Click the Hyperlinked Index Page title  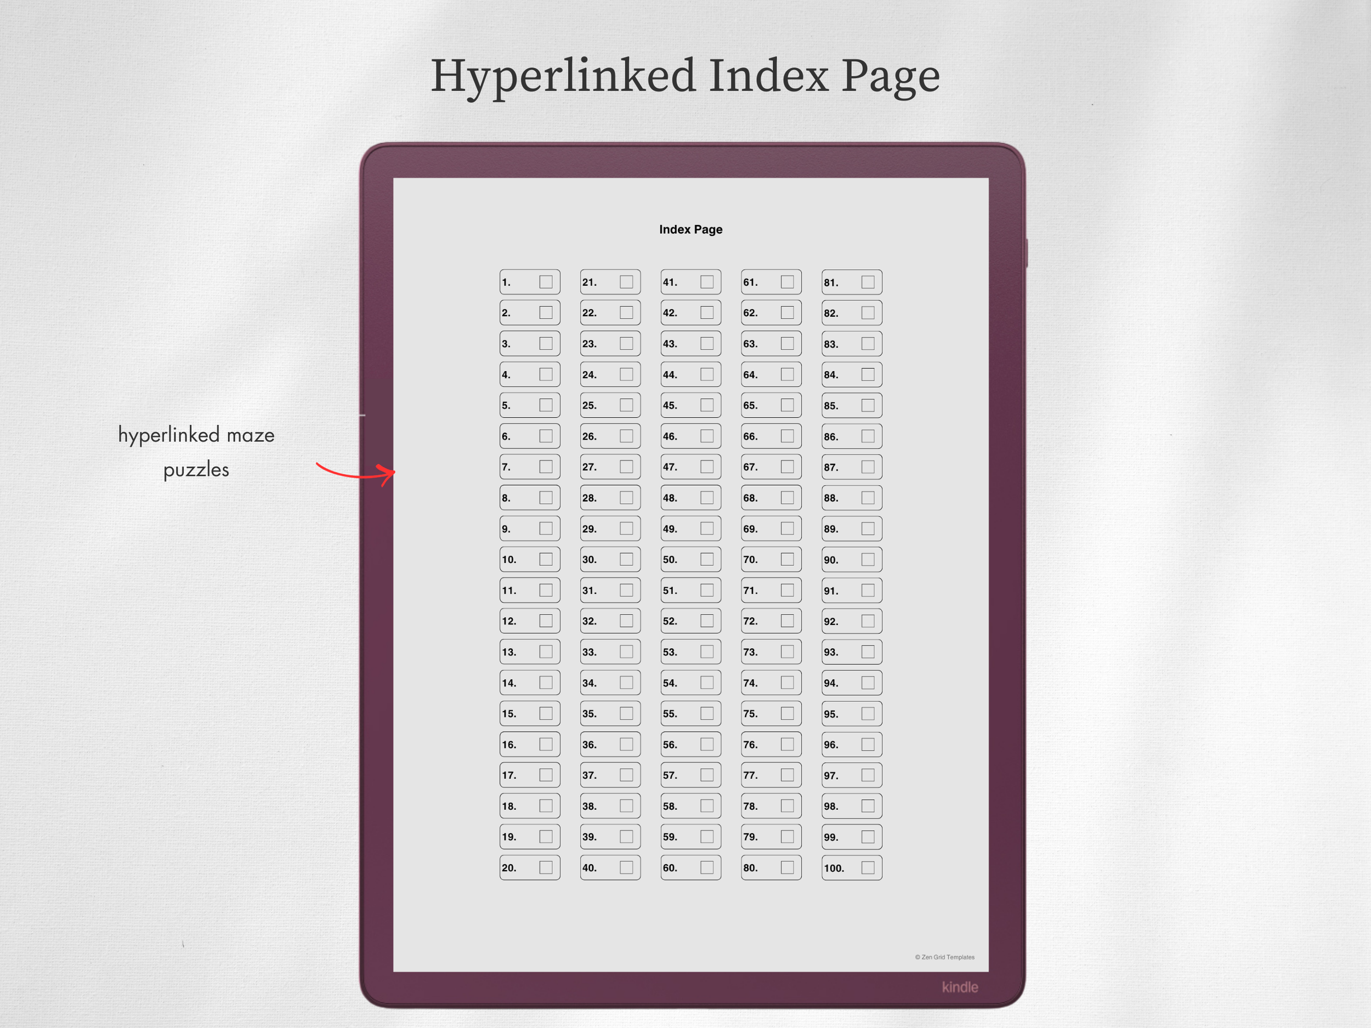point(685,77)
